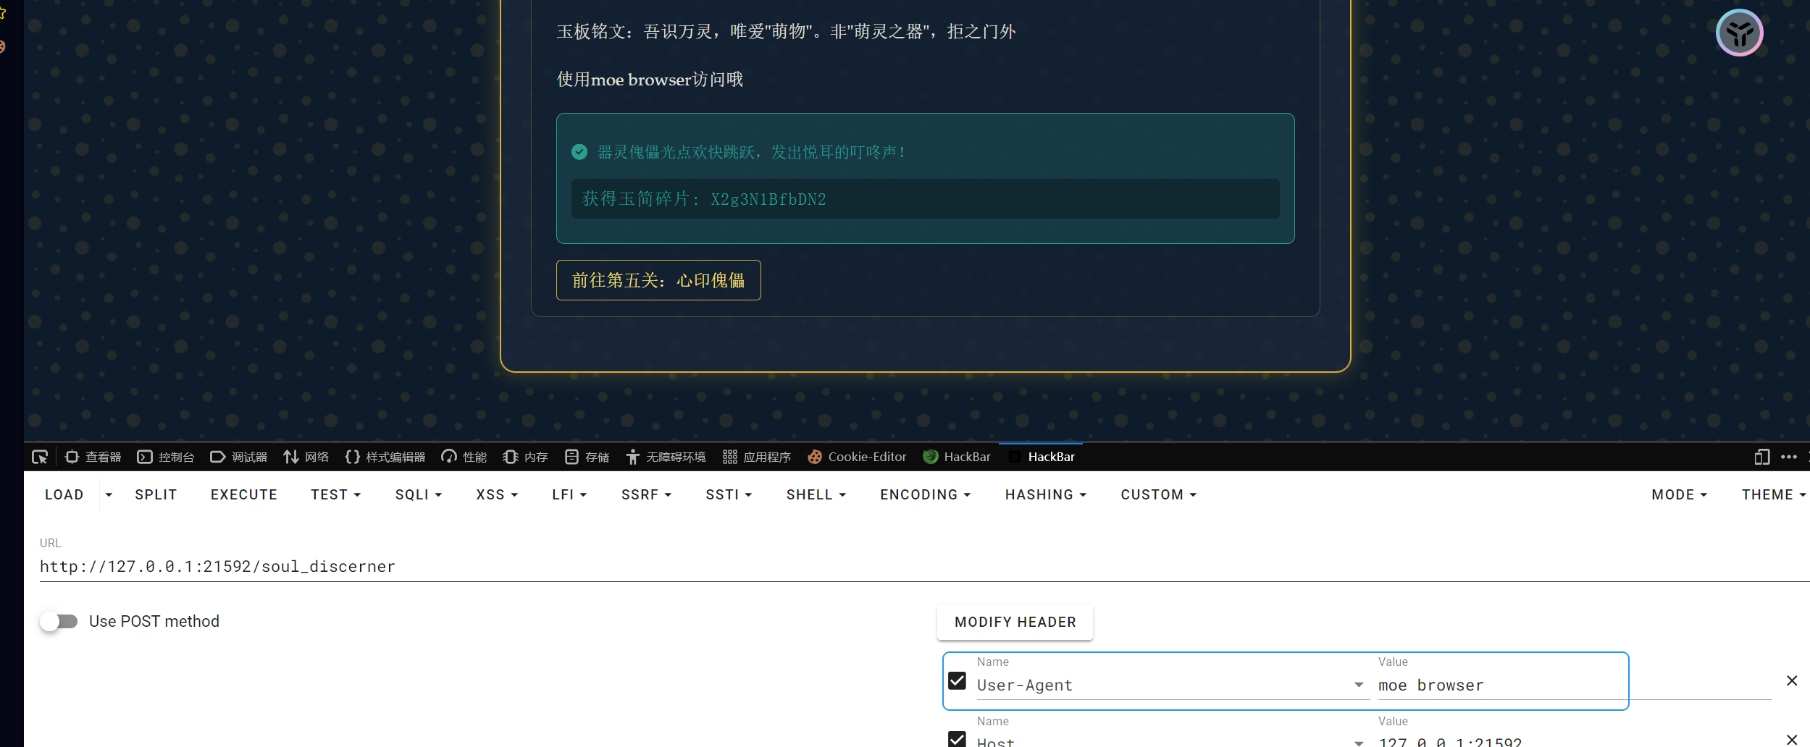This screenshot has height=747, width=1810.
Task: Open the Application (应用程序) tab
Action: (x=757, y=457)
